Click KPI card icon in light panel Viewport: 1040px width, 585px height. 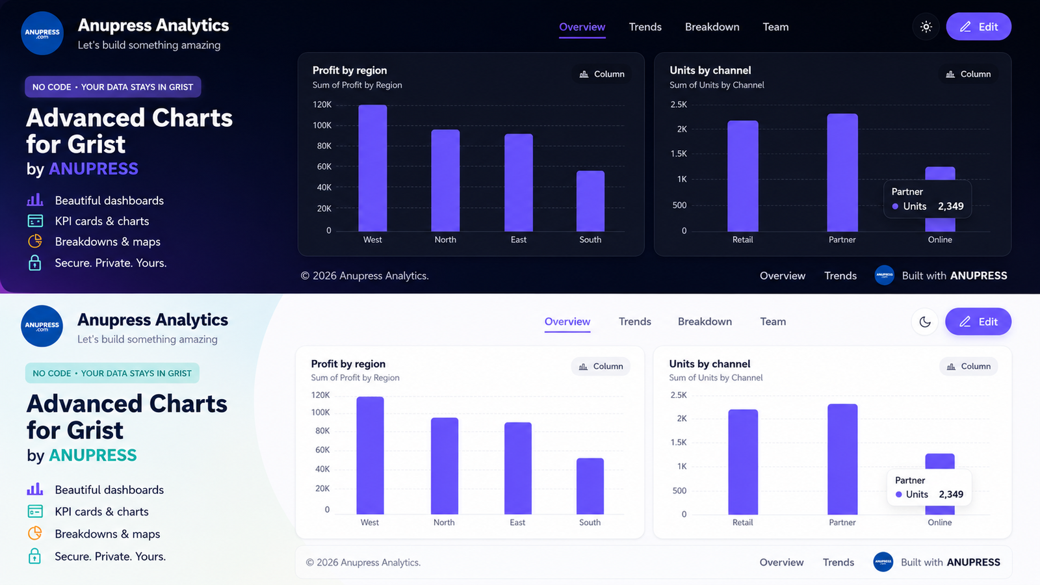[x=35, y=512]
